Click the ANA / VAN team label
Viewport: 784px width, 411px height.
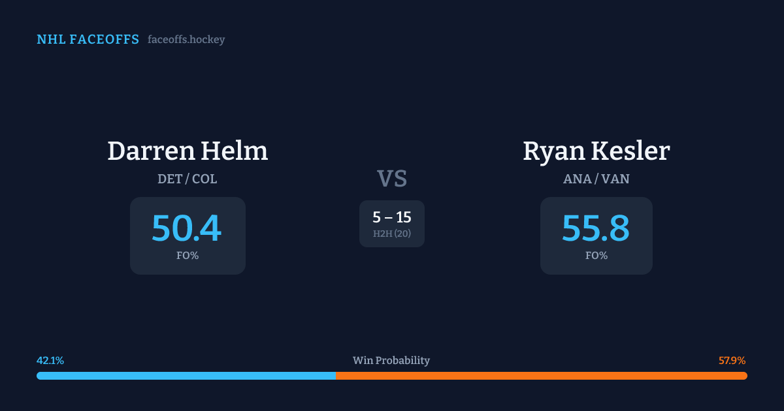[596, 179]
